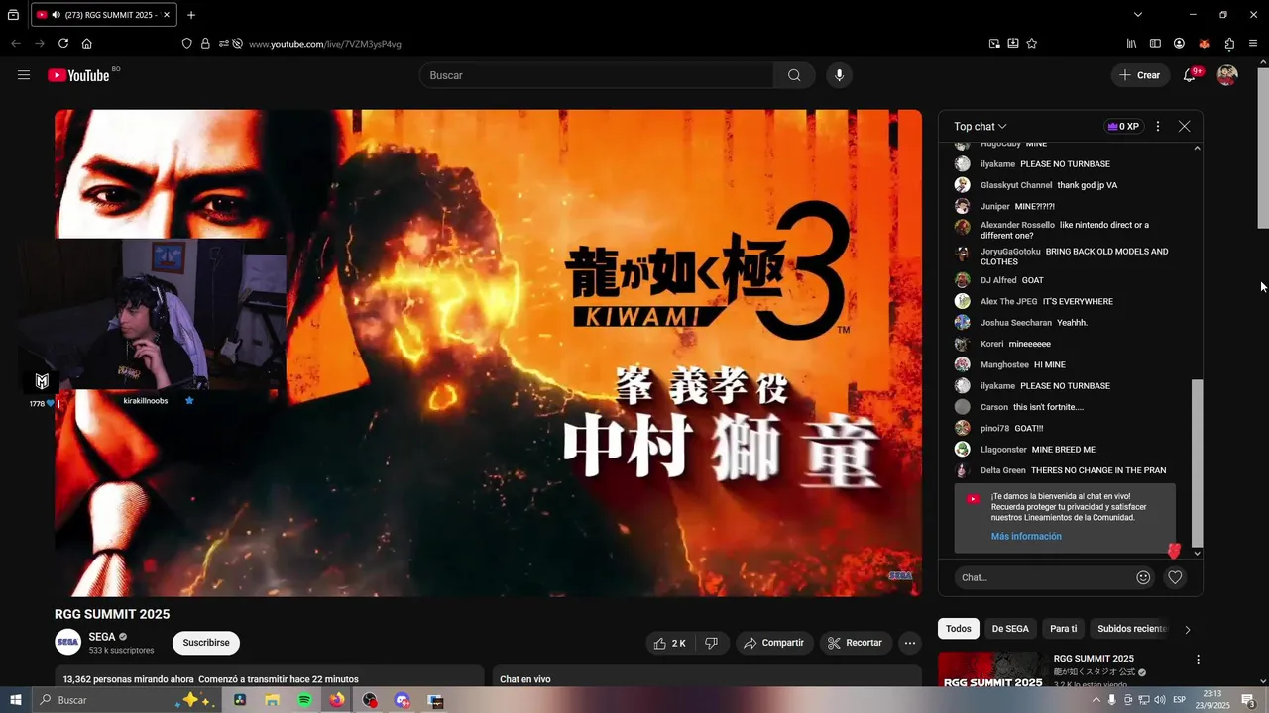Open the emoji picker in chat

[x=1143, y=577]
